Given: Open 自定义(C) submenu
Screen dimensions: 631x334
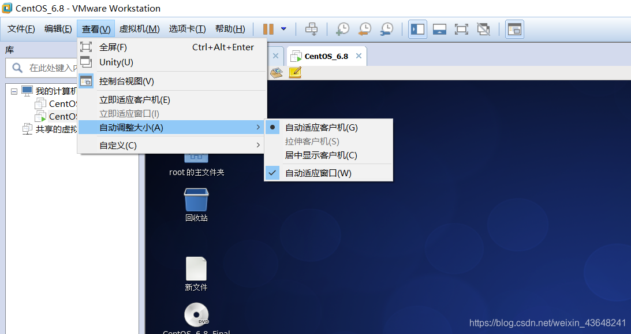Looking at the screenshot, I should click(x=172, y=146).
